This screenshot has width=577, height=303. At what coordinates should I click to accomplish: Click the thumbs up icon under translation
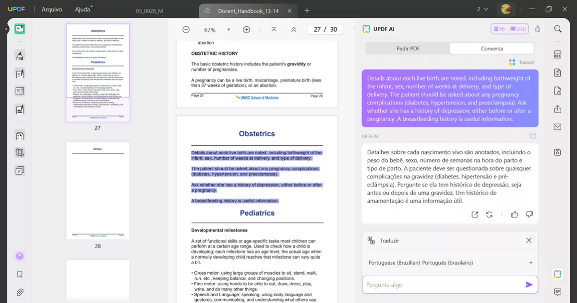coord(515,214)
